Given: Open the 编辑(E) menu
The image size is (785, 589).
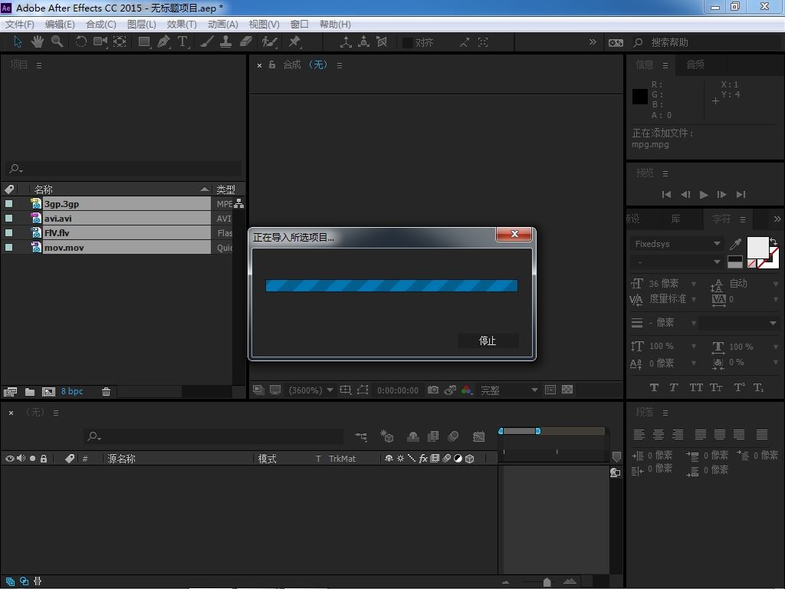Looking at the screenshot, I should coord(60,24).
